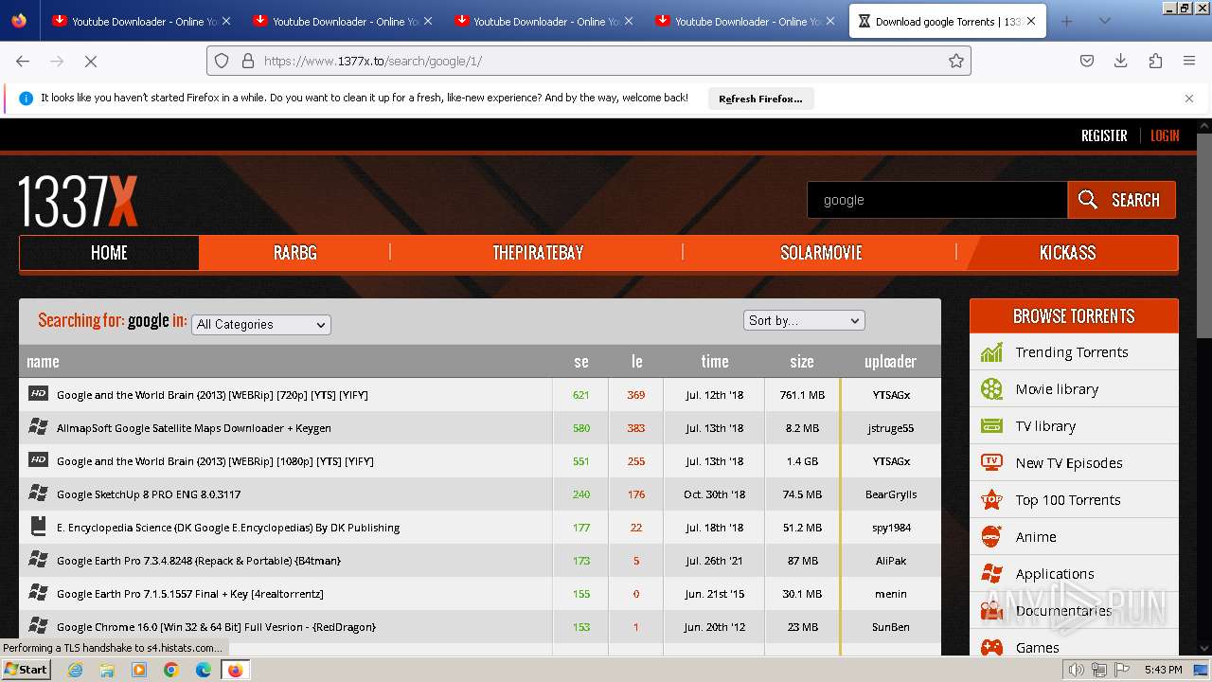
Task: Click uploader BearGrylls link
Action: pos(891,494)
